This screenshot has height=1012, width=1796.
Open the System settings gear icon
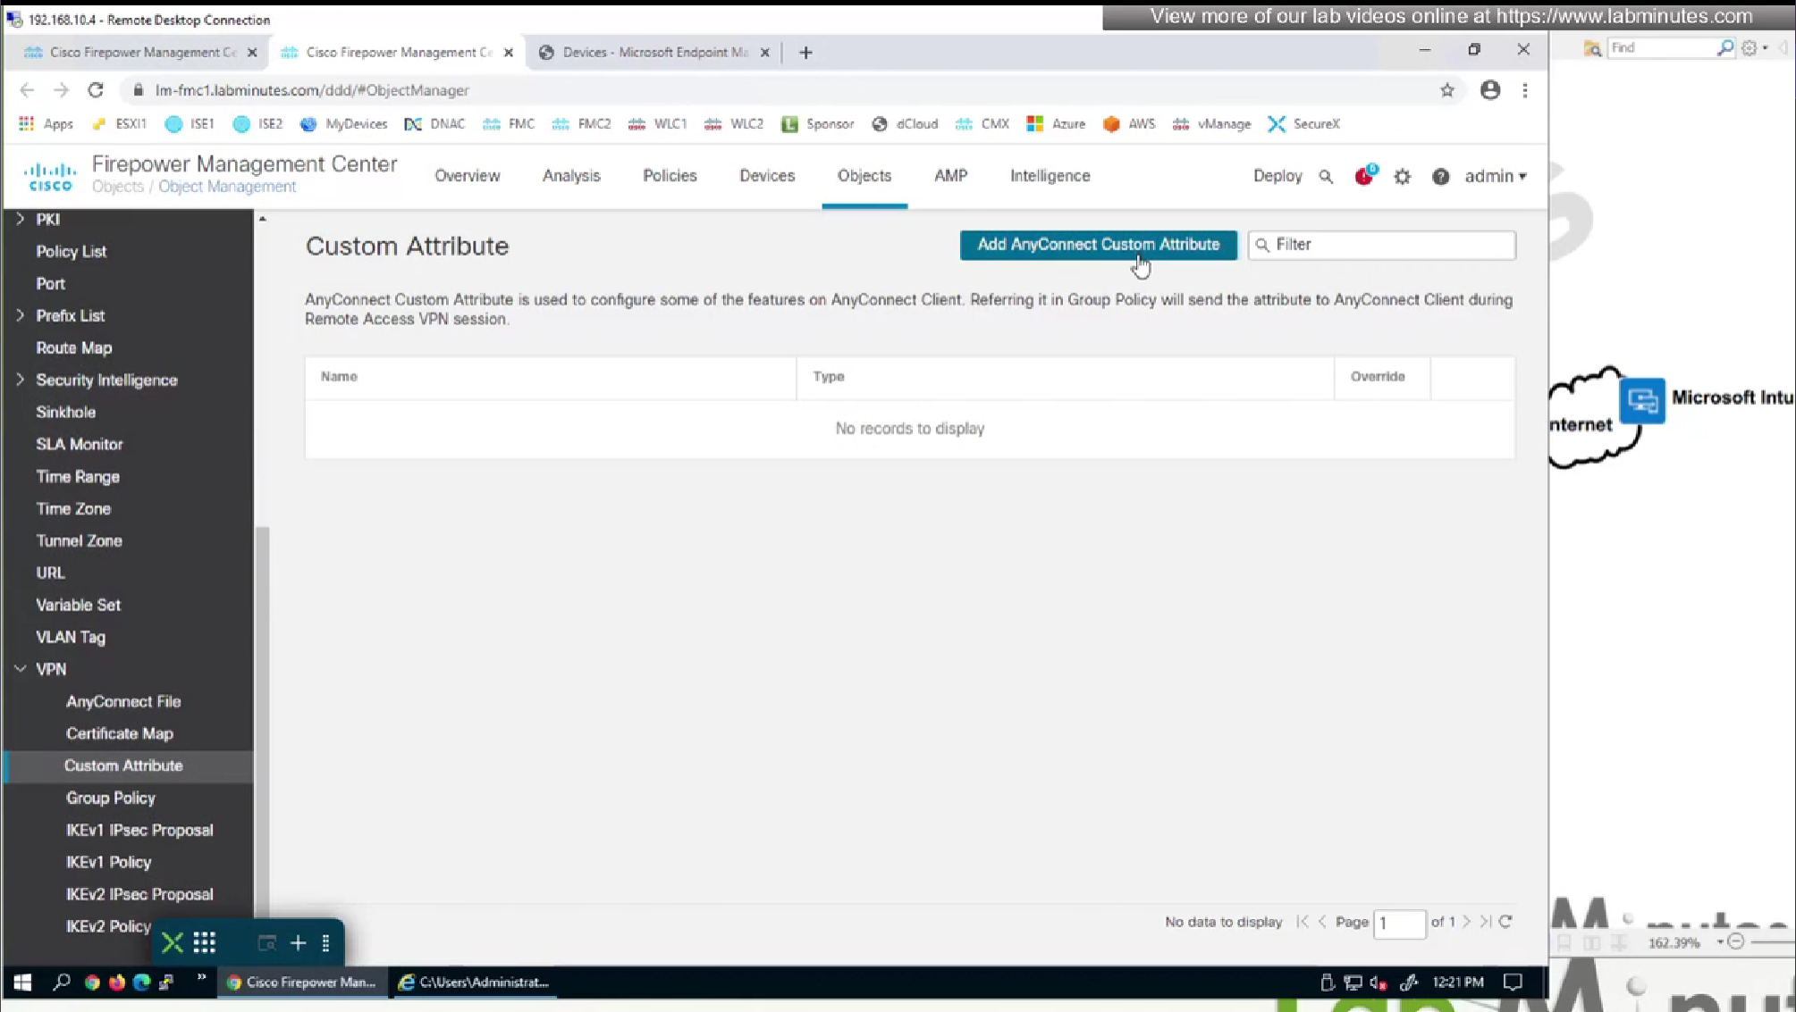(1402, 177)
